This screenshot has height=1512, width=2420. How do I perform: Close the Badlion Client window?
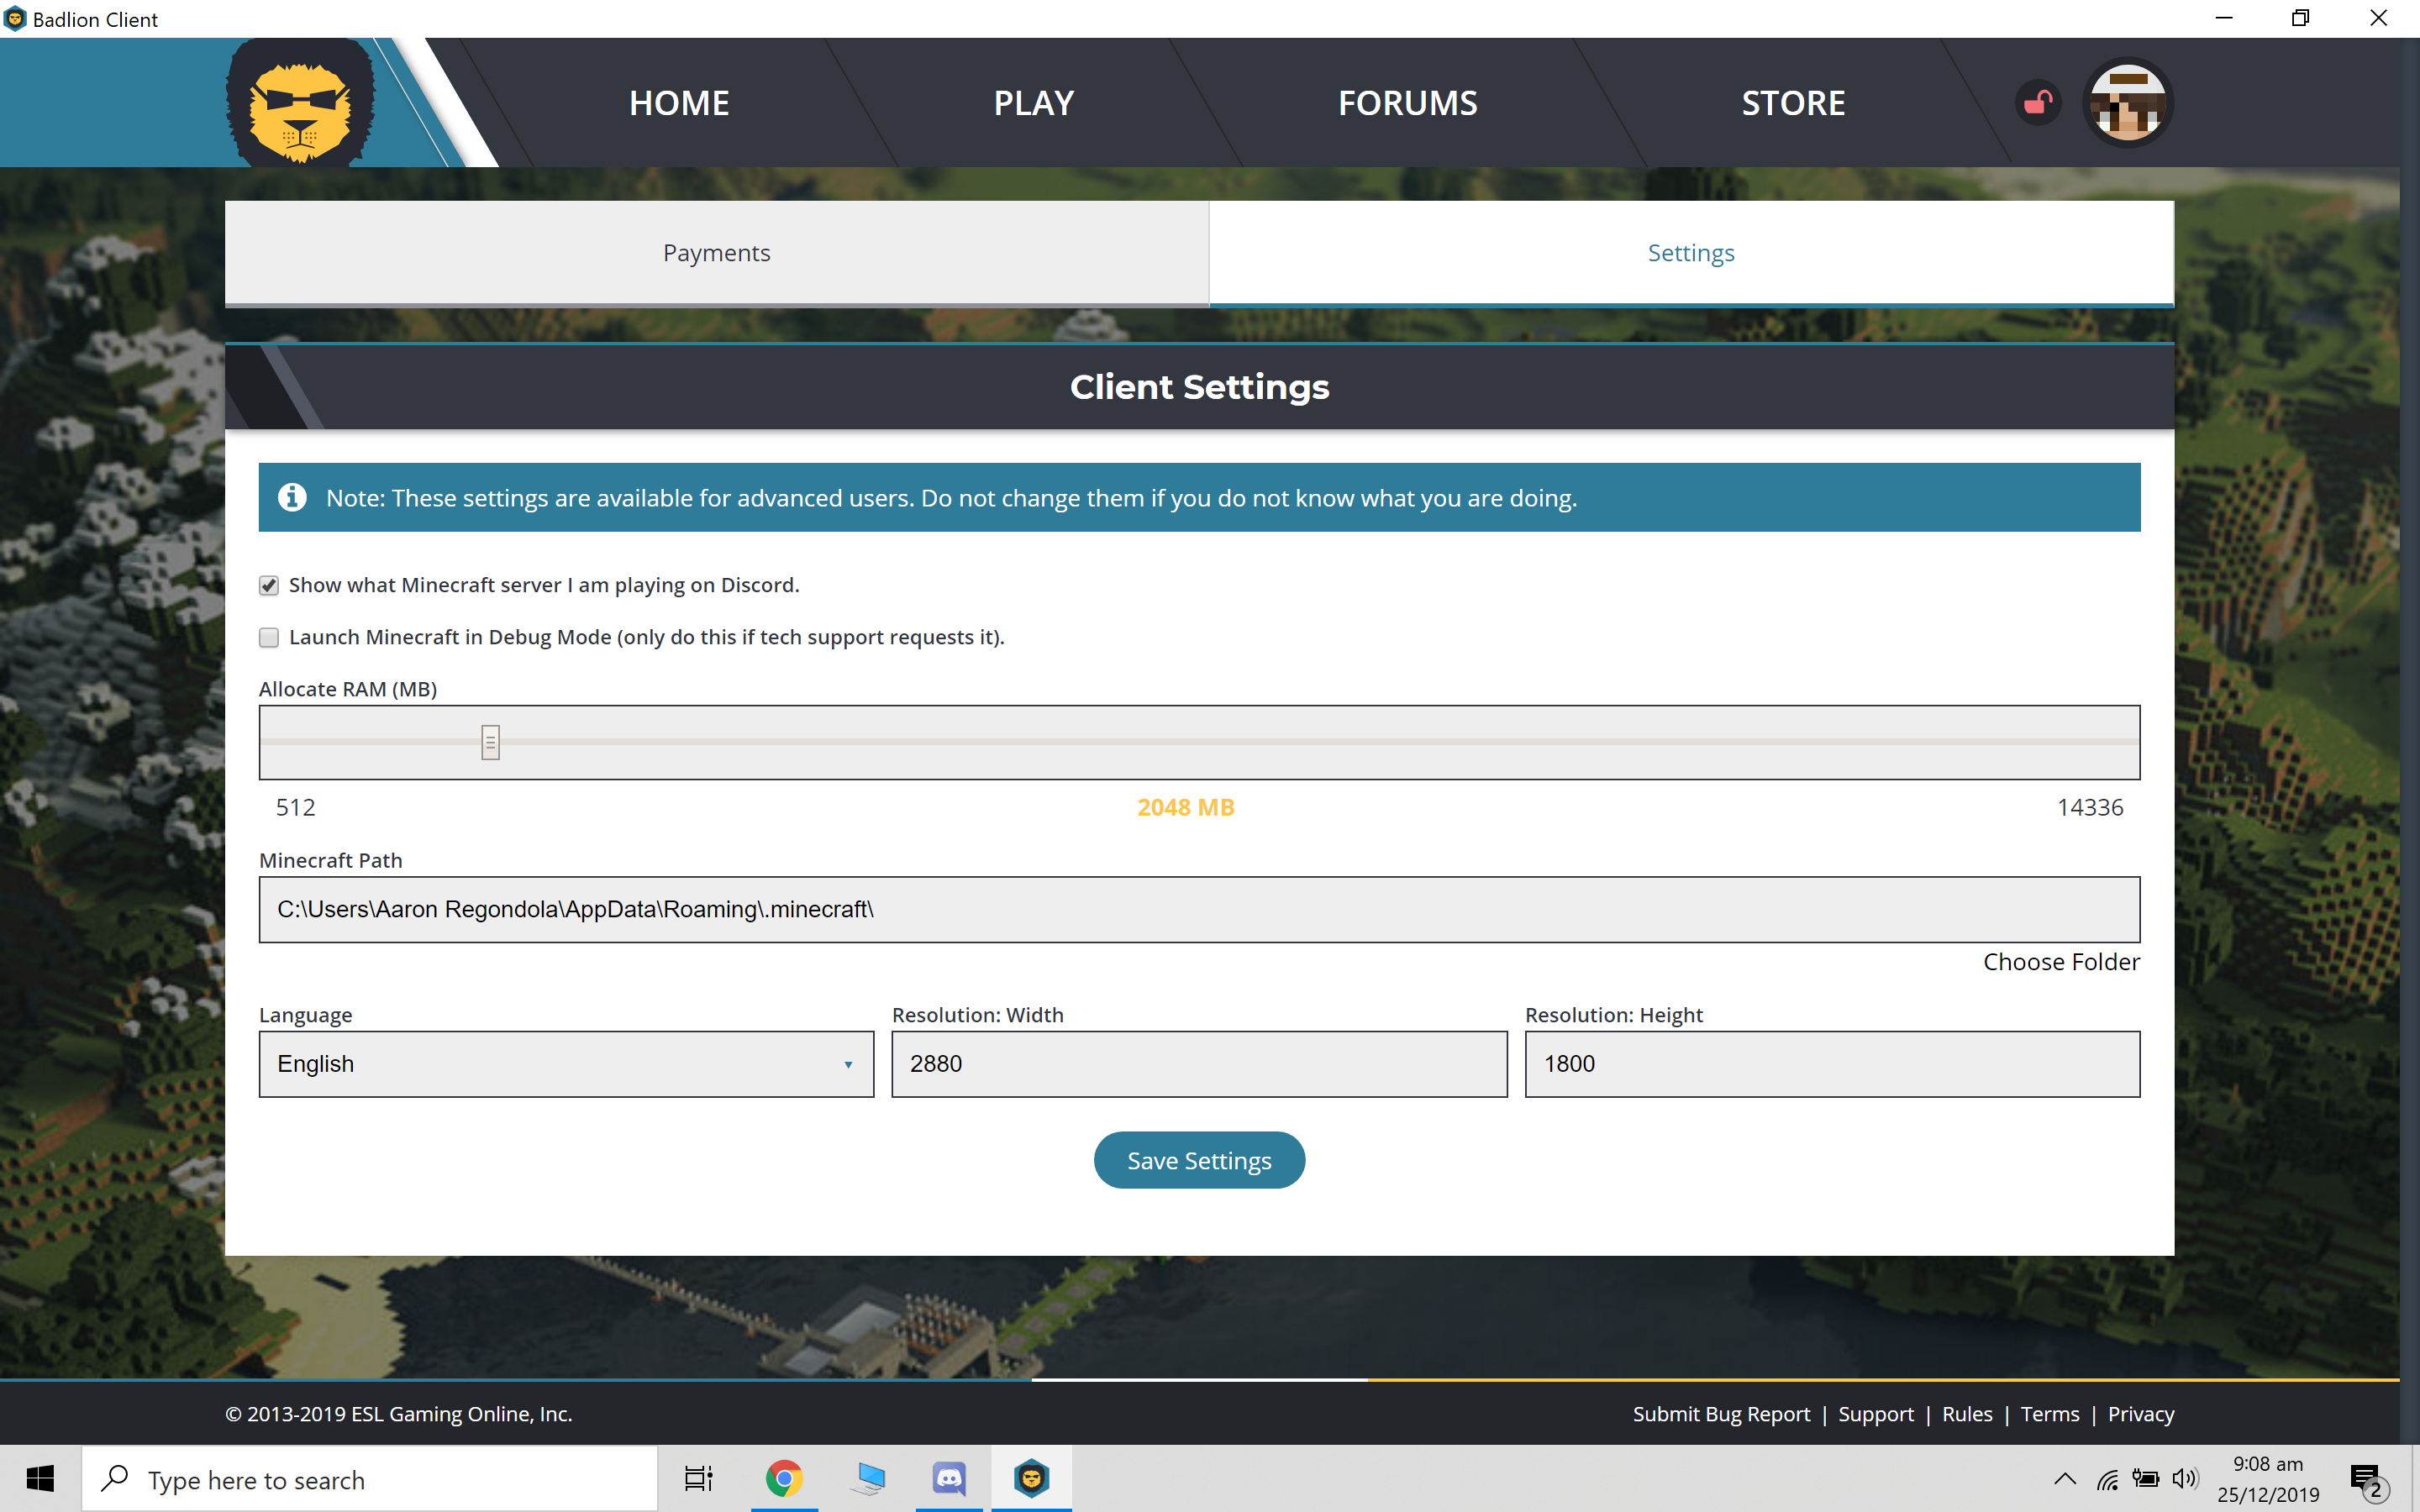(2379, 19)
